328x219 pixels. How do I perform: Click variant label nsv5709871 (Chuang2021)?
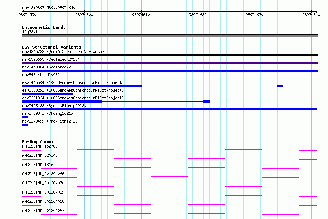[x=48, y=113]
